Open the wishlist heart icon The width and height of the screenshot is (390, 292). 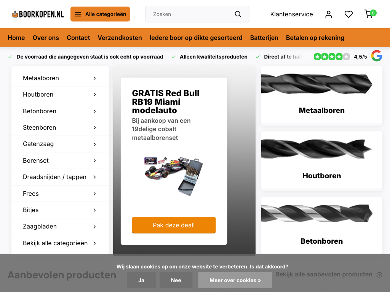point(348,14)
